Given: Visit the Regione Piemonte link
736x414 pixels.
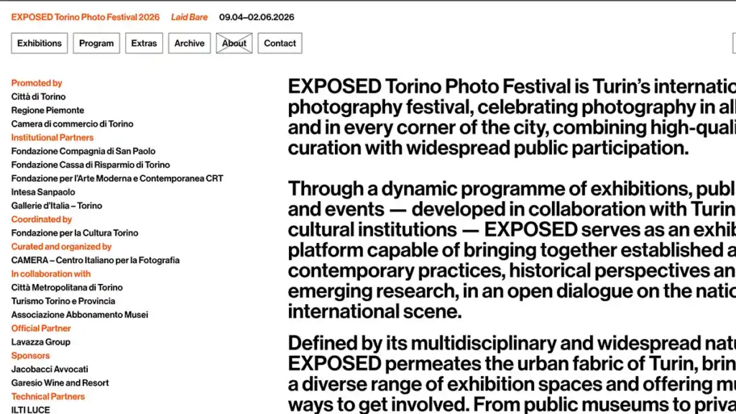Looking at the screenshot, I should [48, 110].
